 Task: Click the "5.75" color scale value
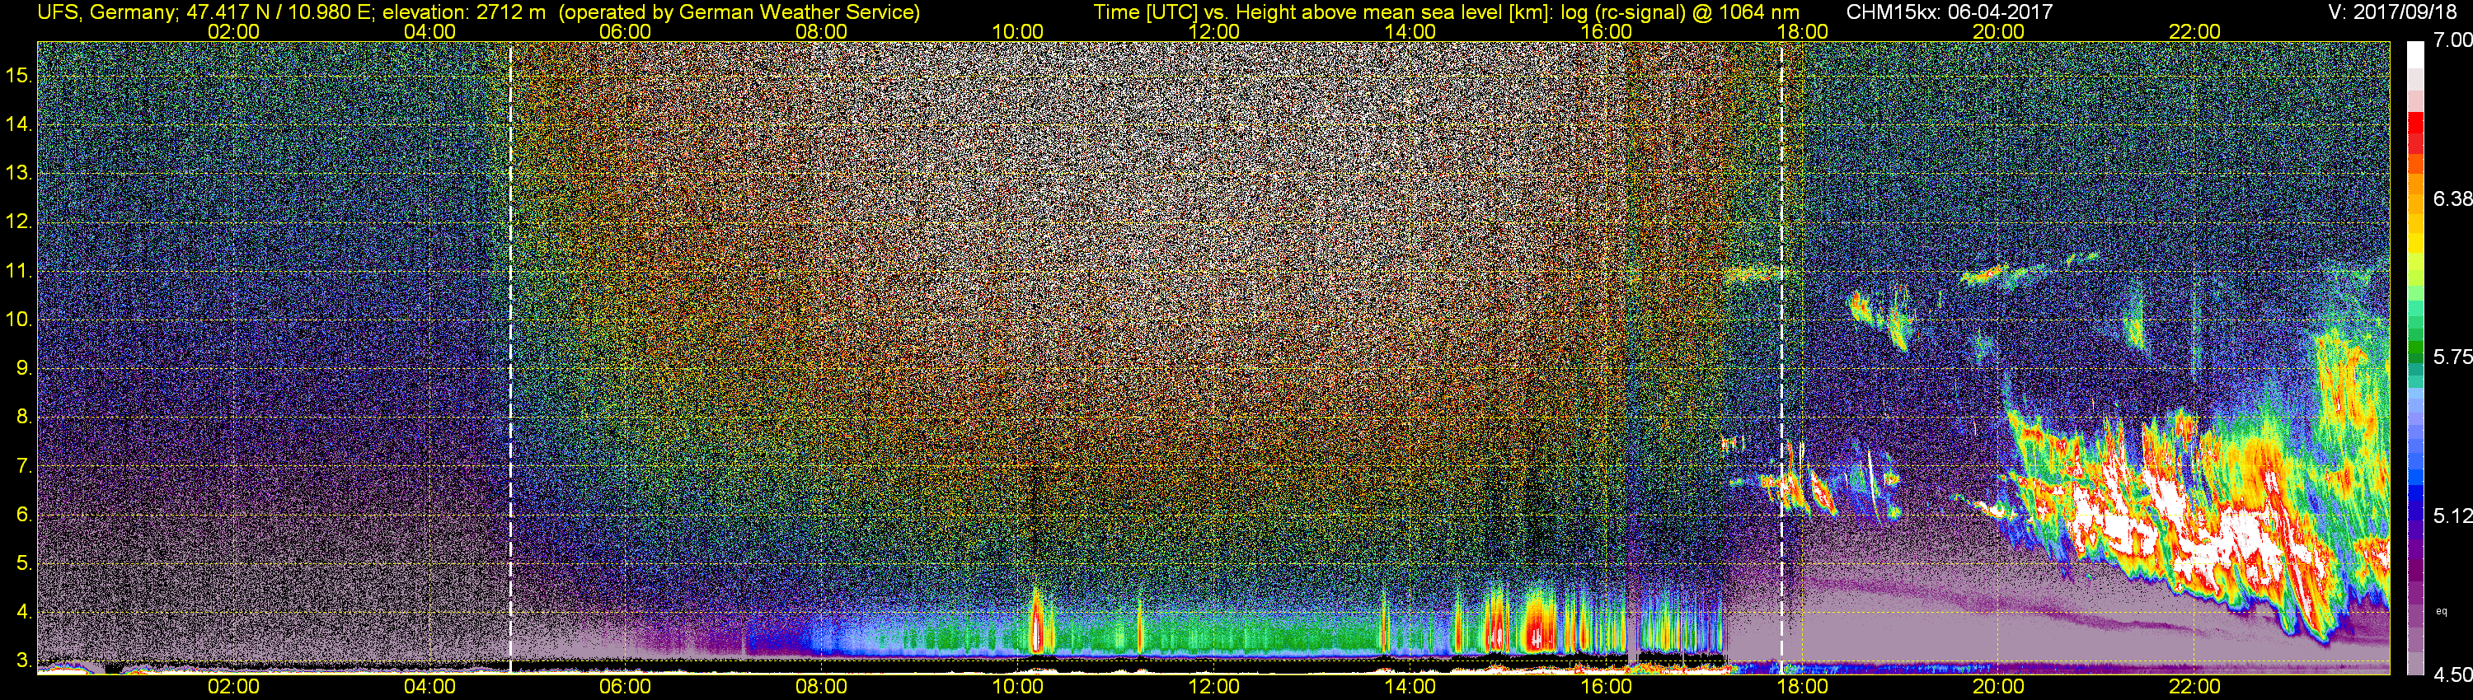(2452, 357)
